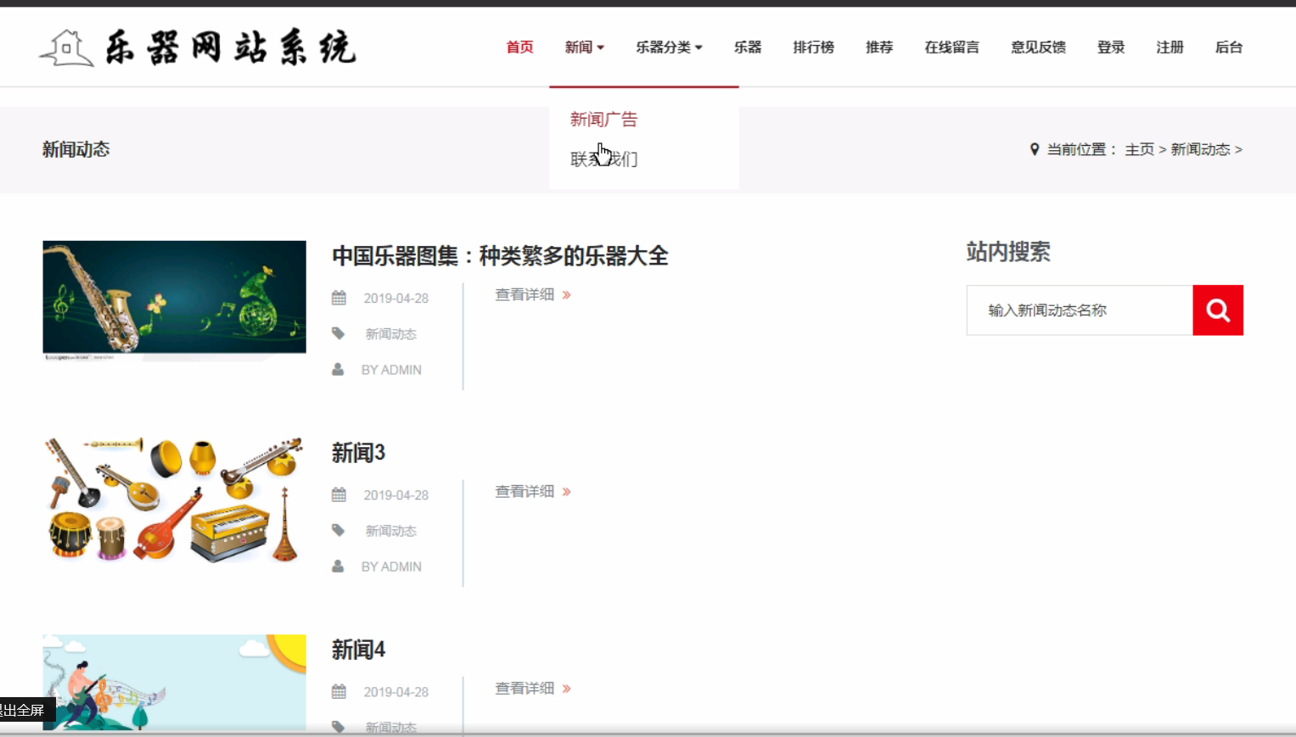
Task: Click BY ADMIN under 中国乐器图集
Action: pos(391,370)
